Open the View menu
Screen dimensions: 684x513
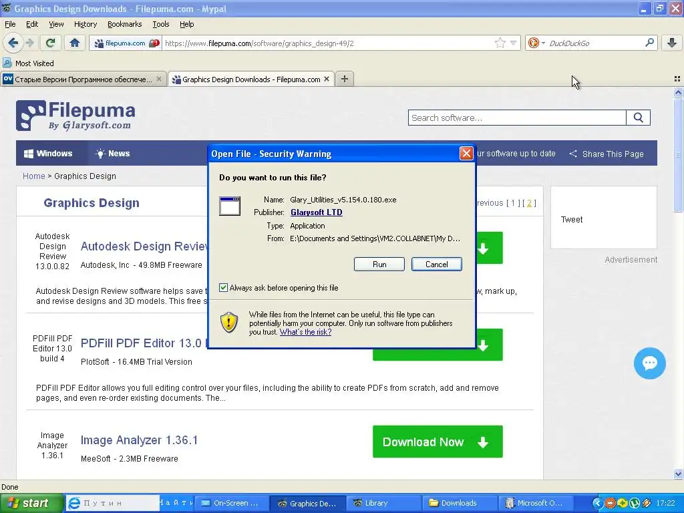tap(56, 24)
